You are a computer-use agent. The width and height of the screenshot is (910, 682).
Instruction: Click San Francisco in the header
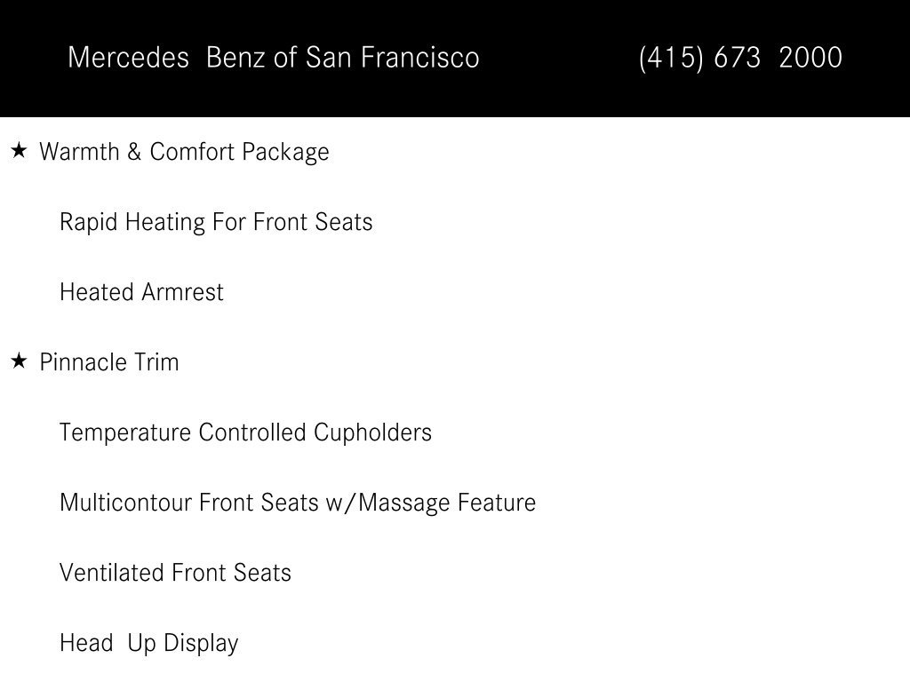coord(392,58)
